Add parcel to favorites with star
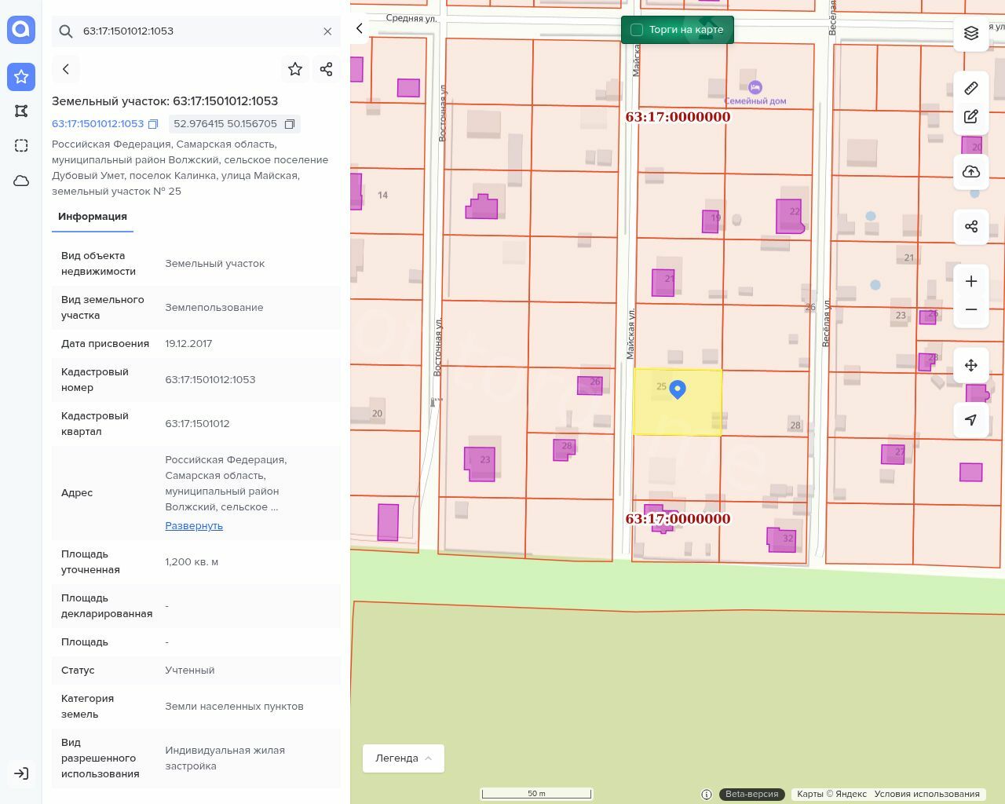The height and width of the screenshot is (804, 1005). click(x=295, y=69)
